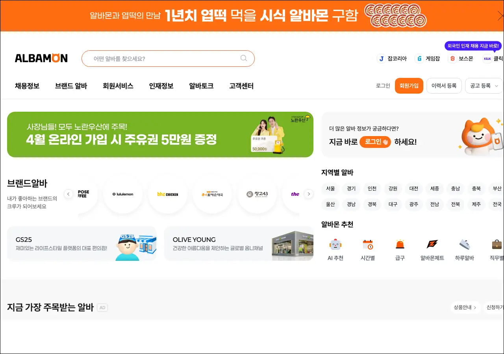Show next brands with right arrow
Screen dimensions: 504x354
click(x=309, y=194)
